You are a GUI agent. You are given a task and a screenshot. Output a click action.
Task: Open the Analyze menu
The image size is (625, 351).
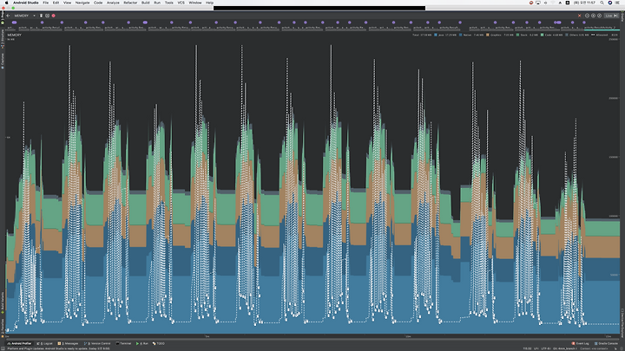[x=113, y=3]
